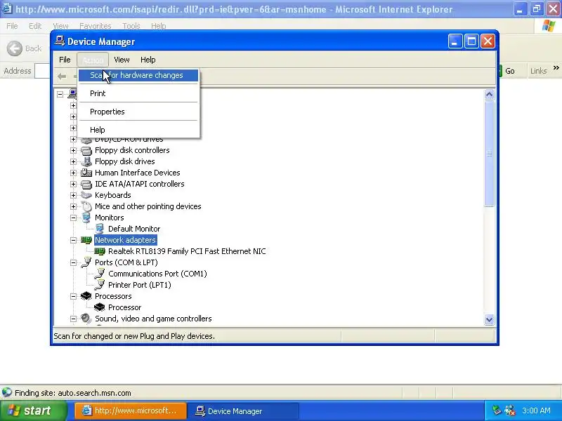This screenshot has height=421, width=562.
Task: Open the Help menu in Device Manager menu bar
Action: [x=148, y=60]
